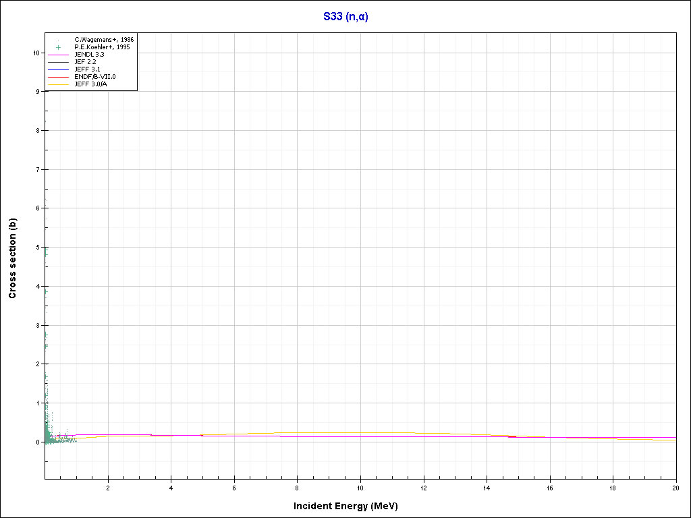
Task: Select the P.E.Koehler+, 1995 legend label
Action: (102, 47)
